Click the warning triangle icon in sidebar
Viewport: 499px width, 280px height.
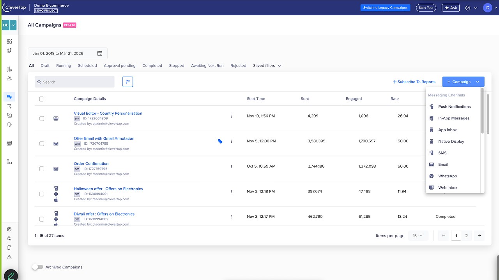[x=9, y=257]
